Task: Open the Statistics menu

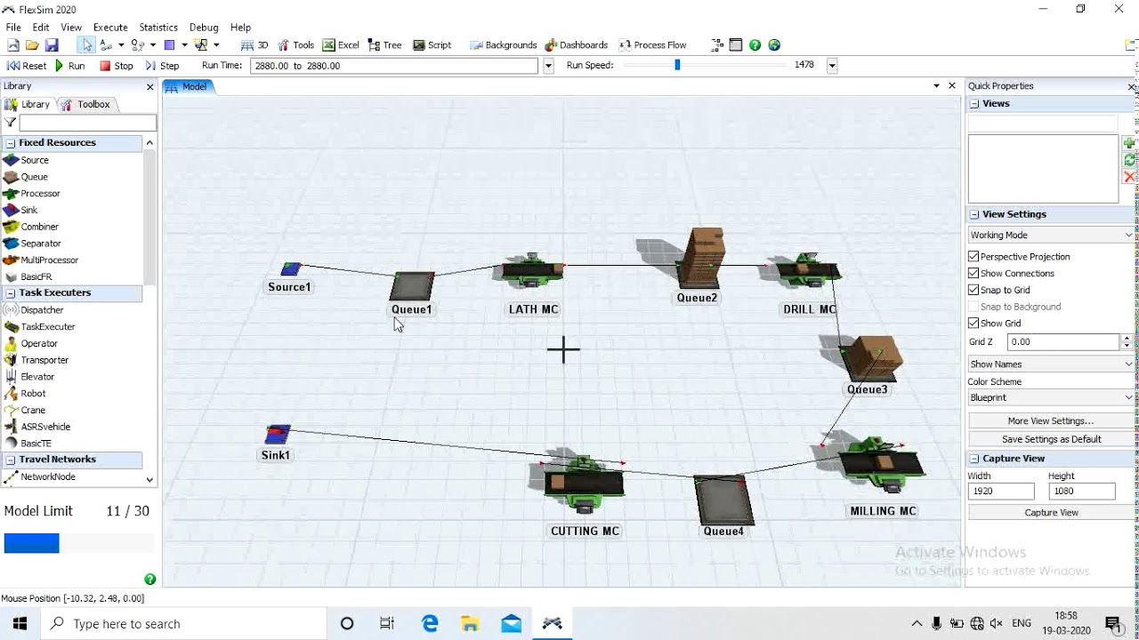Action: point(158,28)
